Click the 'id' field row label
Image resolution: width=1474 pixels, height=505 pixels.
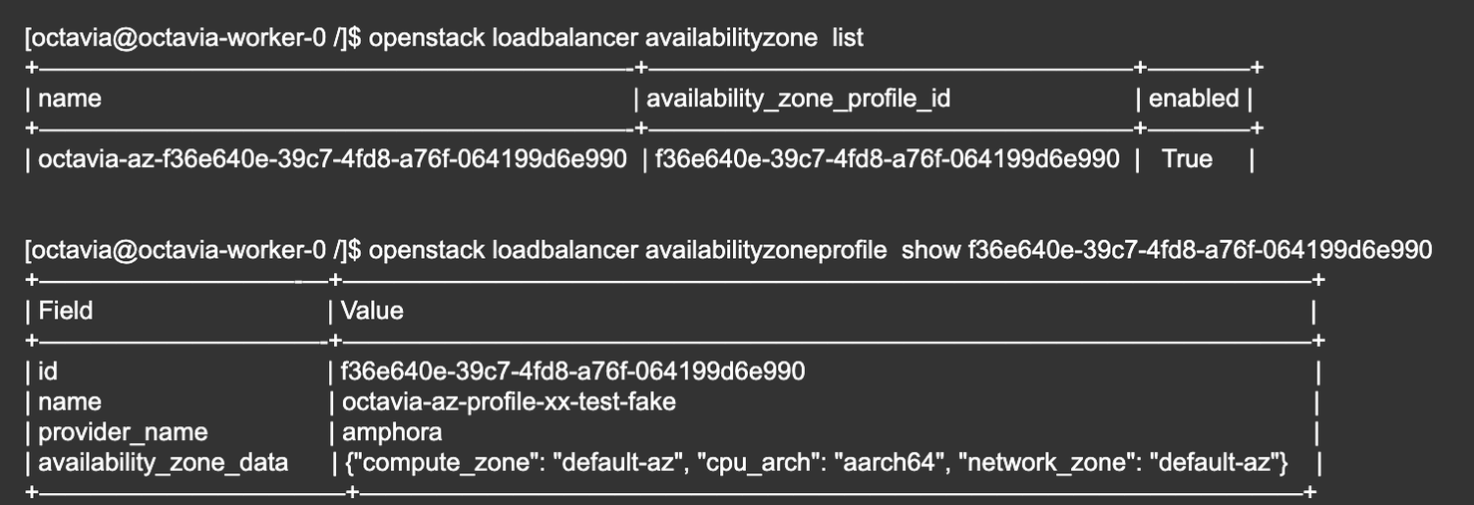click(x=47, y=372)
